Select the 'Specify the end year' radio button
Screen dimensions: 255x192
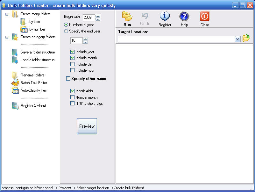[66, 31]
